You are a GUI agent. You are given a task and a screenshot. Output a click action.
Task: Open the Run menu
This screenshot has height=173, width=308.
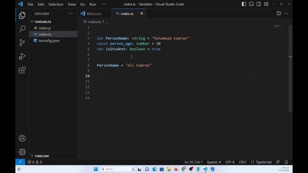pyautogui.click(x=93, y=4)
